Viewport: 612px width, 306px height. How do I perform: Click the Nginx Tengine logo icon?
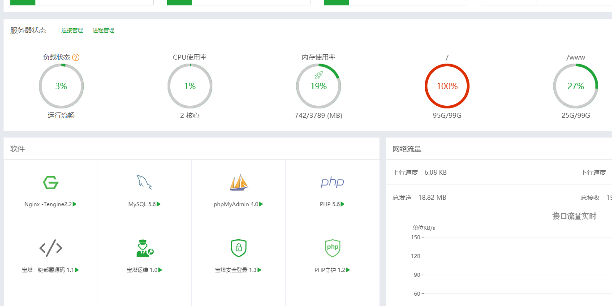[51, 182]
